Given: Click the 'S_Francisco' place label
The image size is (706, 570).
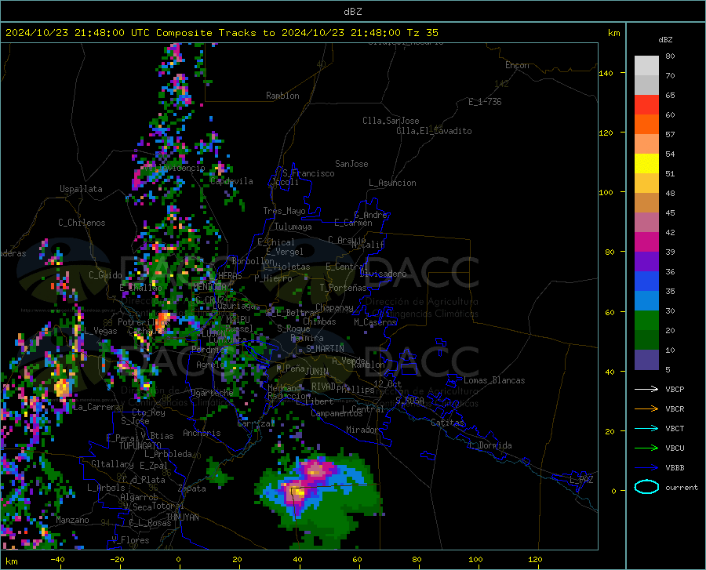Looking at the screenshot, I should (308, 173).
